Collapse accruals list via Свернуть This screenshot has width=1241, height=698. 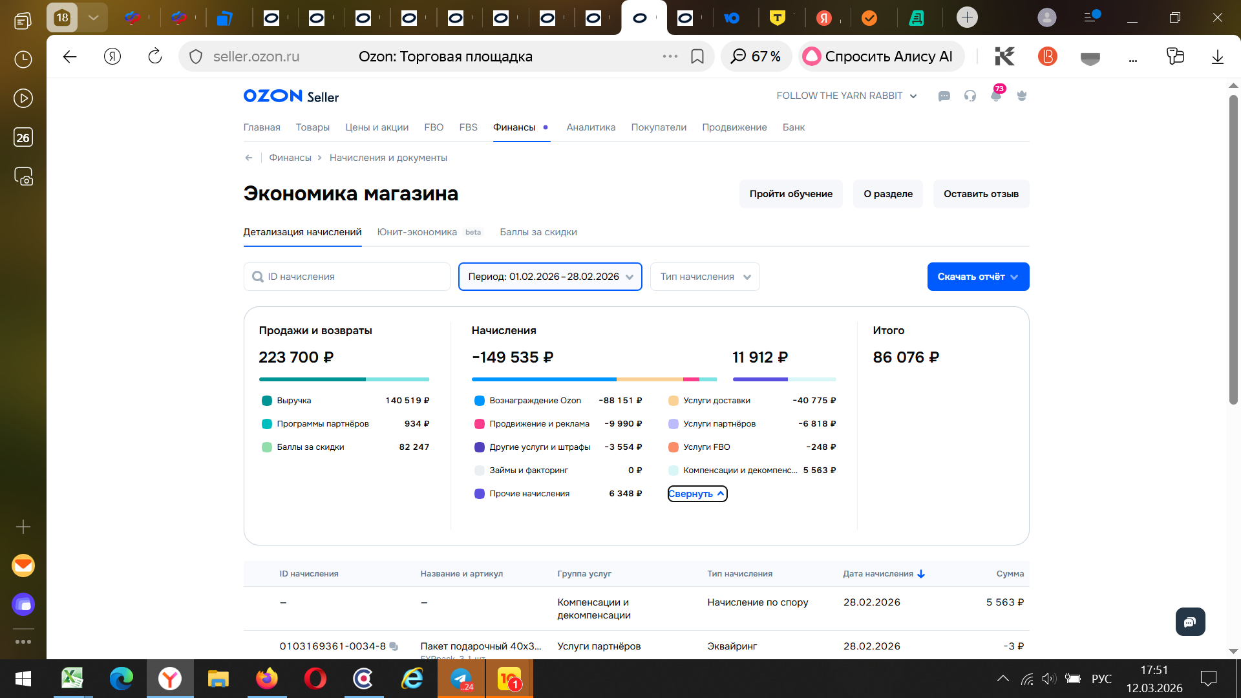coord(697,494)
